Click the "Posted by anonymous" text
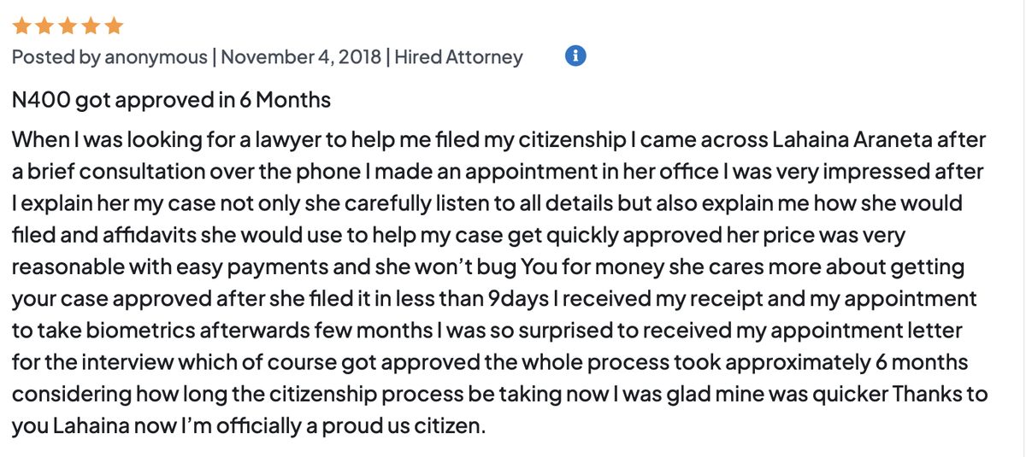The height and width of the screenshot is (457, 1026). pyautogui.click(x=109, y=57)
